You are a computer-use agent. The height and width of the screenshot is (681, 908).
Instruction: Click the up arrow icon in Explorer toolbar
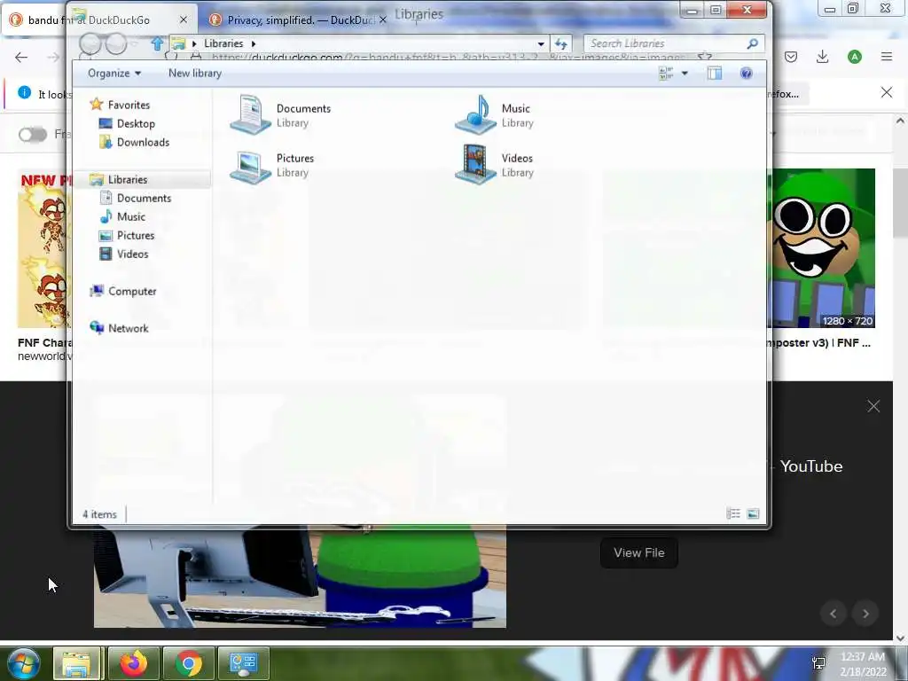click(x=157, y=43)
